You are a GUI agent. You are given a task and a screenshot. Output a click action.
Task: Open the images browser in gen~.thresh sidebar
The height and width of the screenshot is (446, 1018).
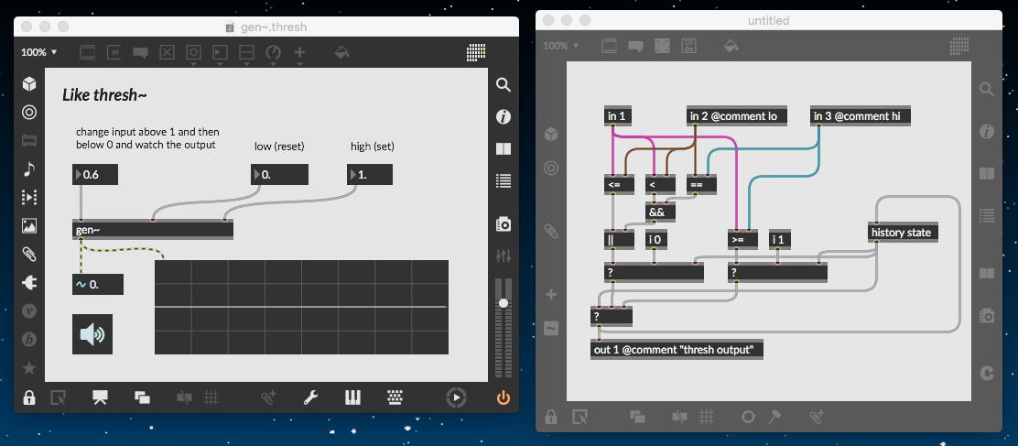[29, 226]
